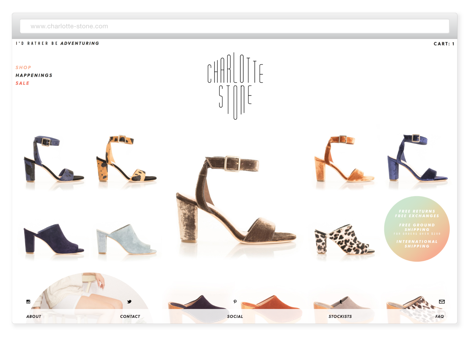The height and width of the screenshot is (340, 472).
Task: Click the Social footer link
Action: pos(235,316)
